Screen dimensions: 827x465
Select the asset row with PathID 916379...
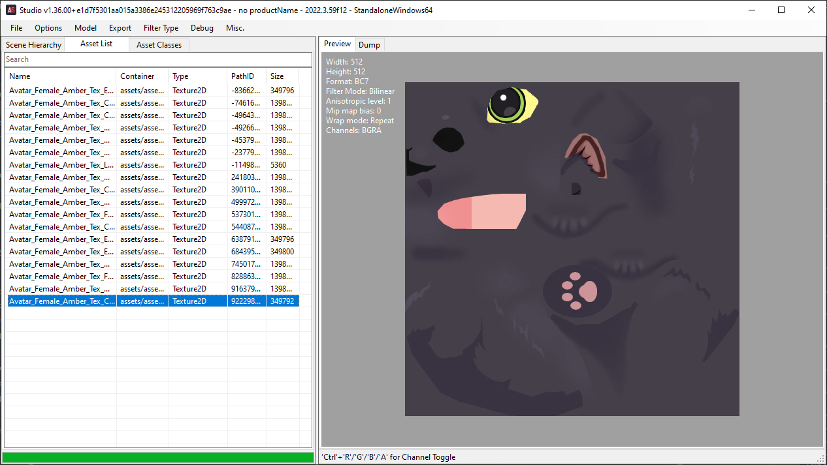153,289
